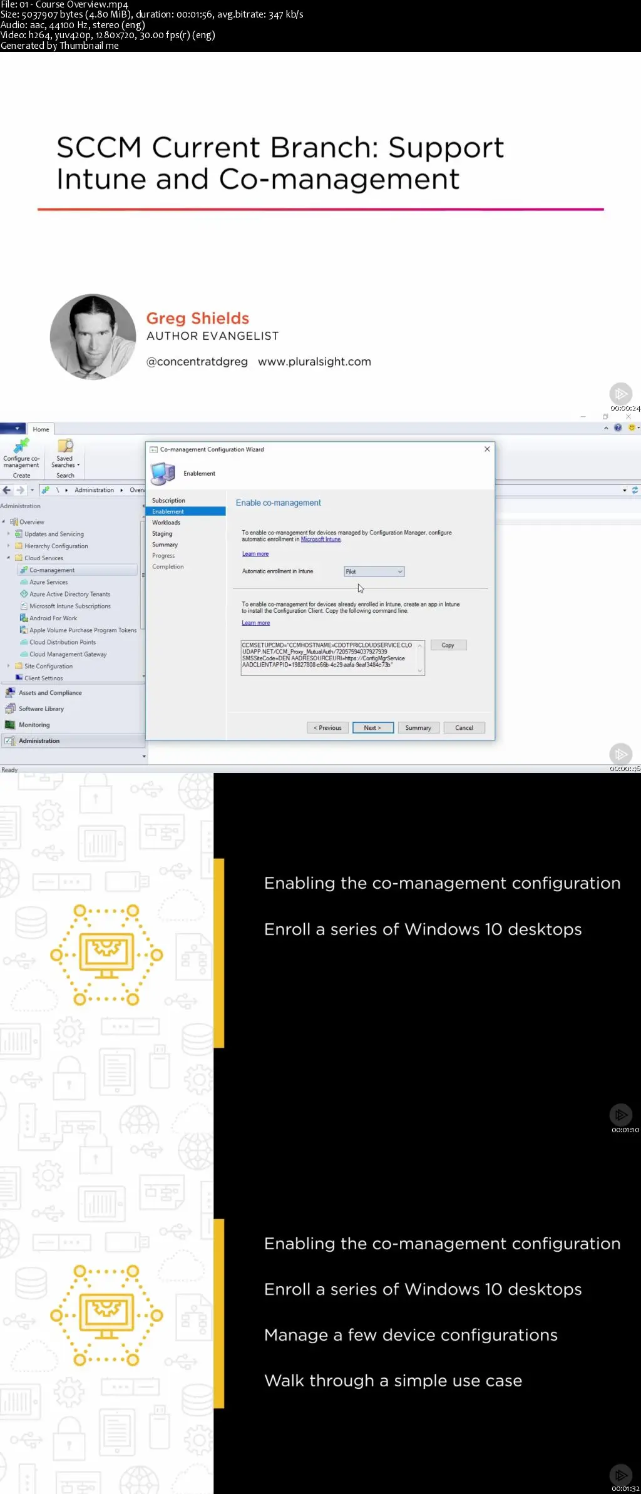
Task: Click the command box scroll down arrow
Action: (420, 671)
